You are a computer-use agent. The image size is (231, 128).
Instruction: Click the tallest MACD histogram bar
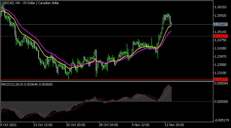(x=168, y=93)
